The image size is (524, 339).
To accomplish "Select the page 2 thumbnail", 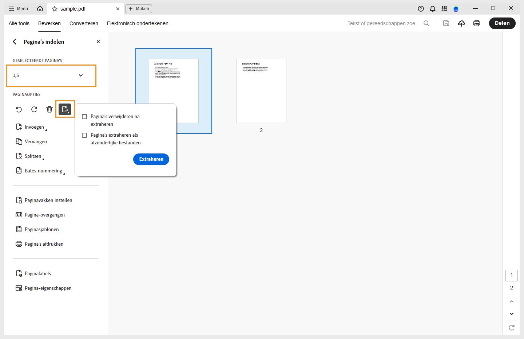I will [261, 91].
